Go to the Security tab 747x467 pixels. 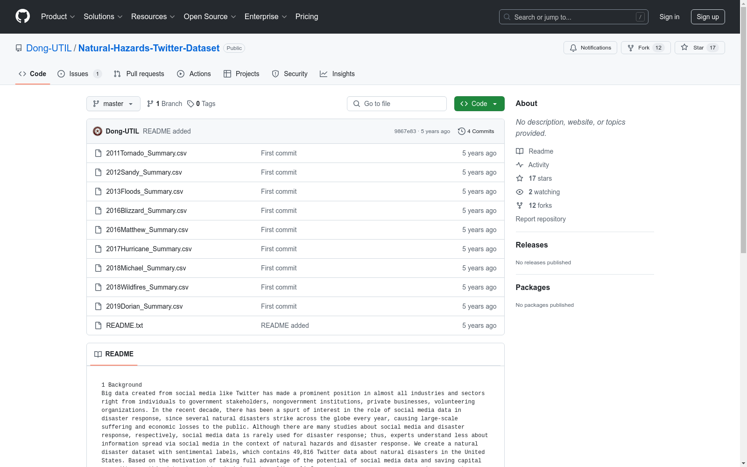point(289,74)
